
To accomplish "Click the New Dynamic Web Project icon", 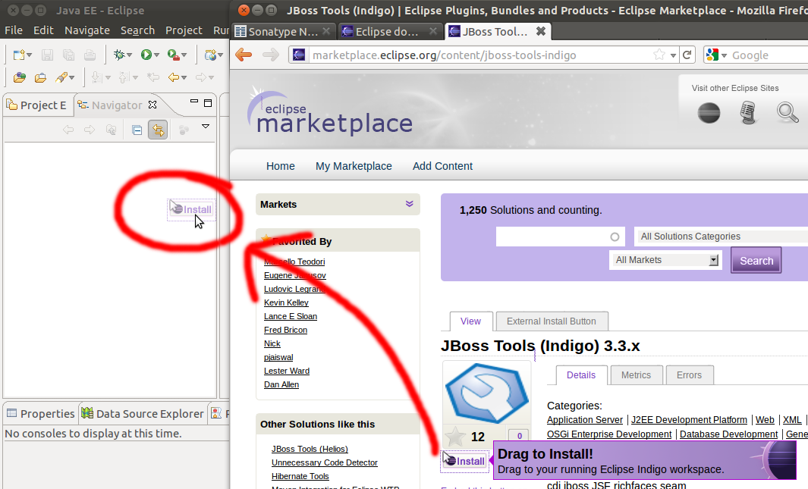I will pyautogui.click(x=210, y=55).
